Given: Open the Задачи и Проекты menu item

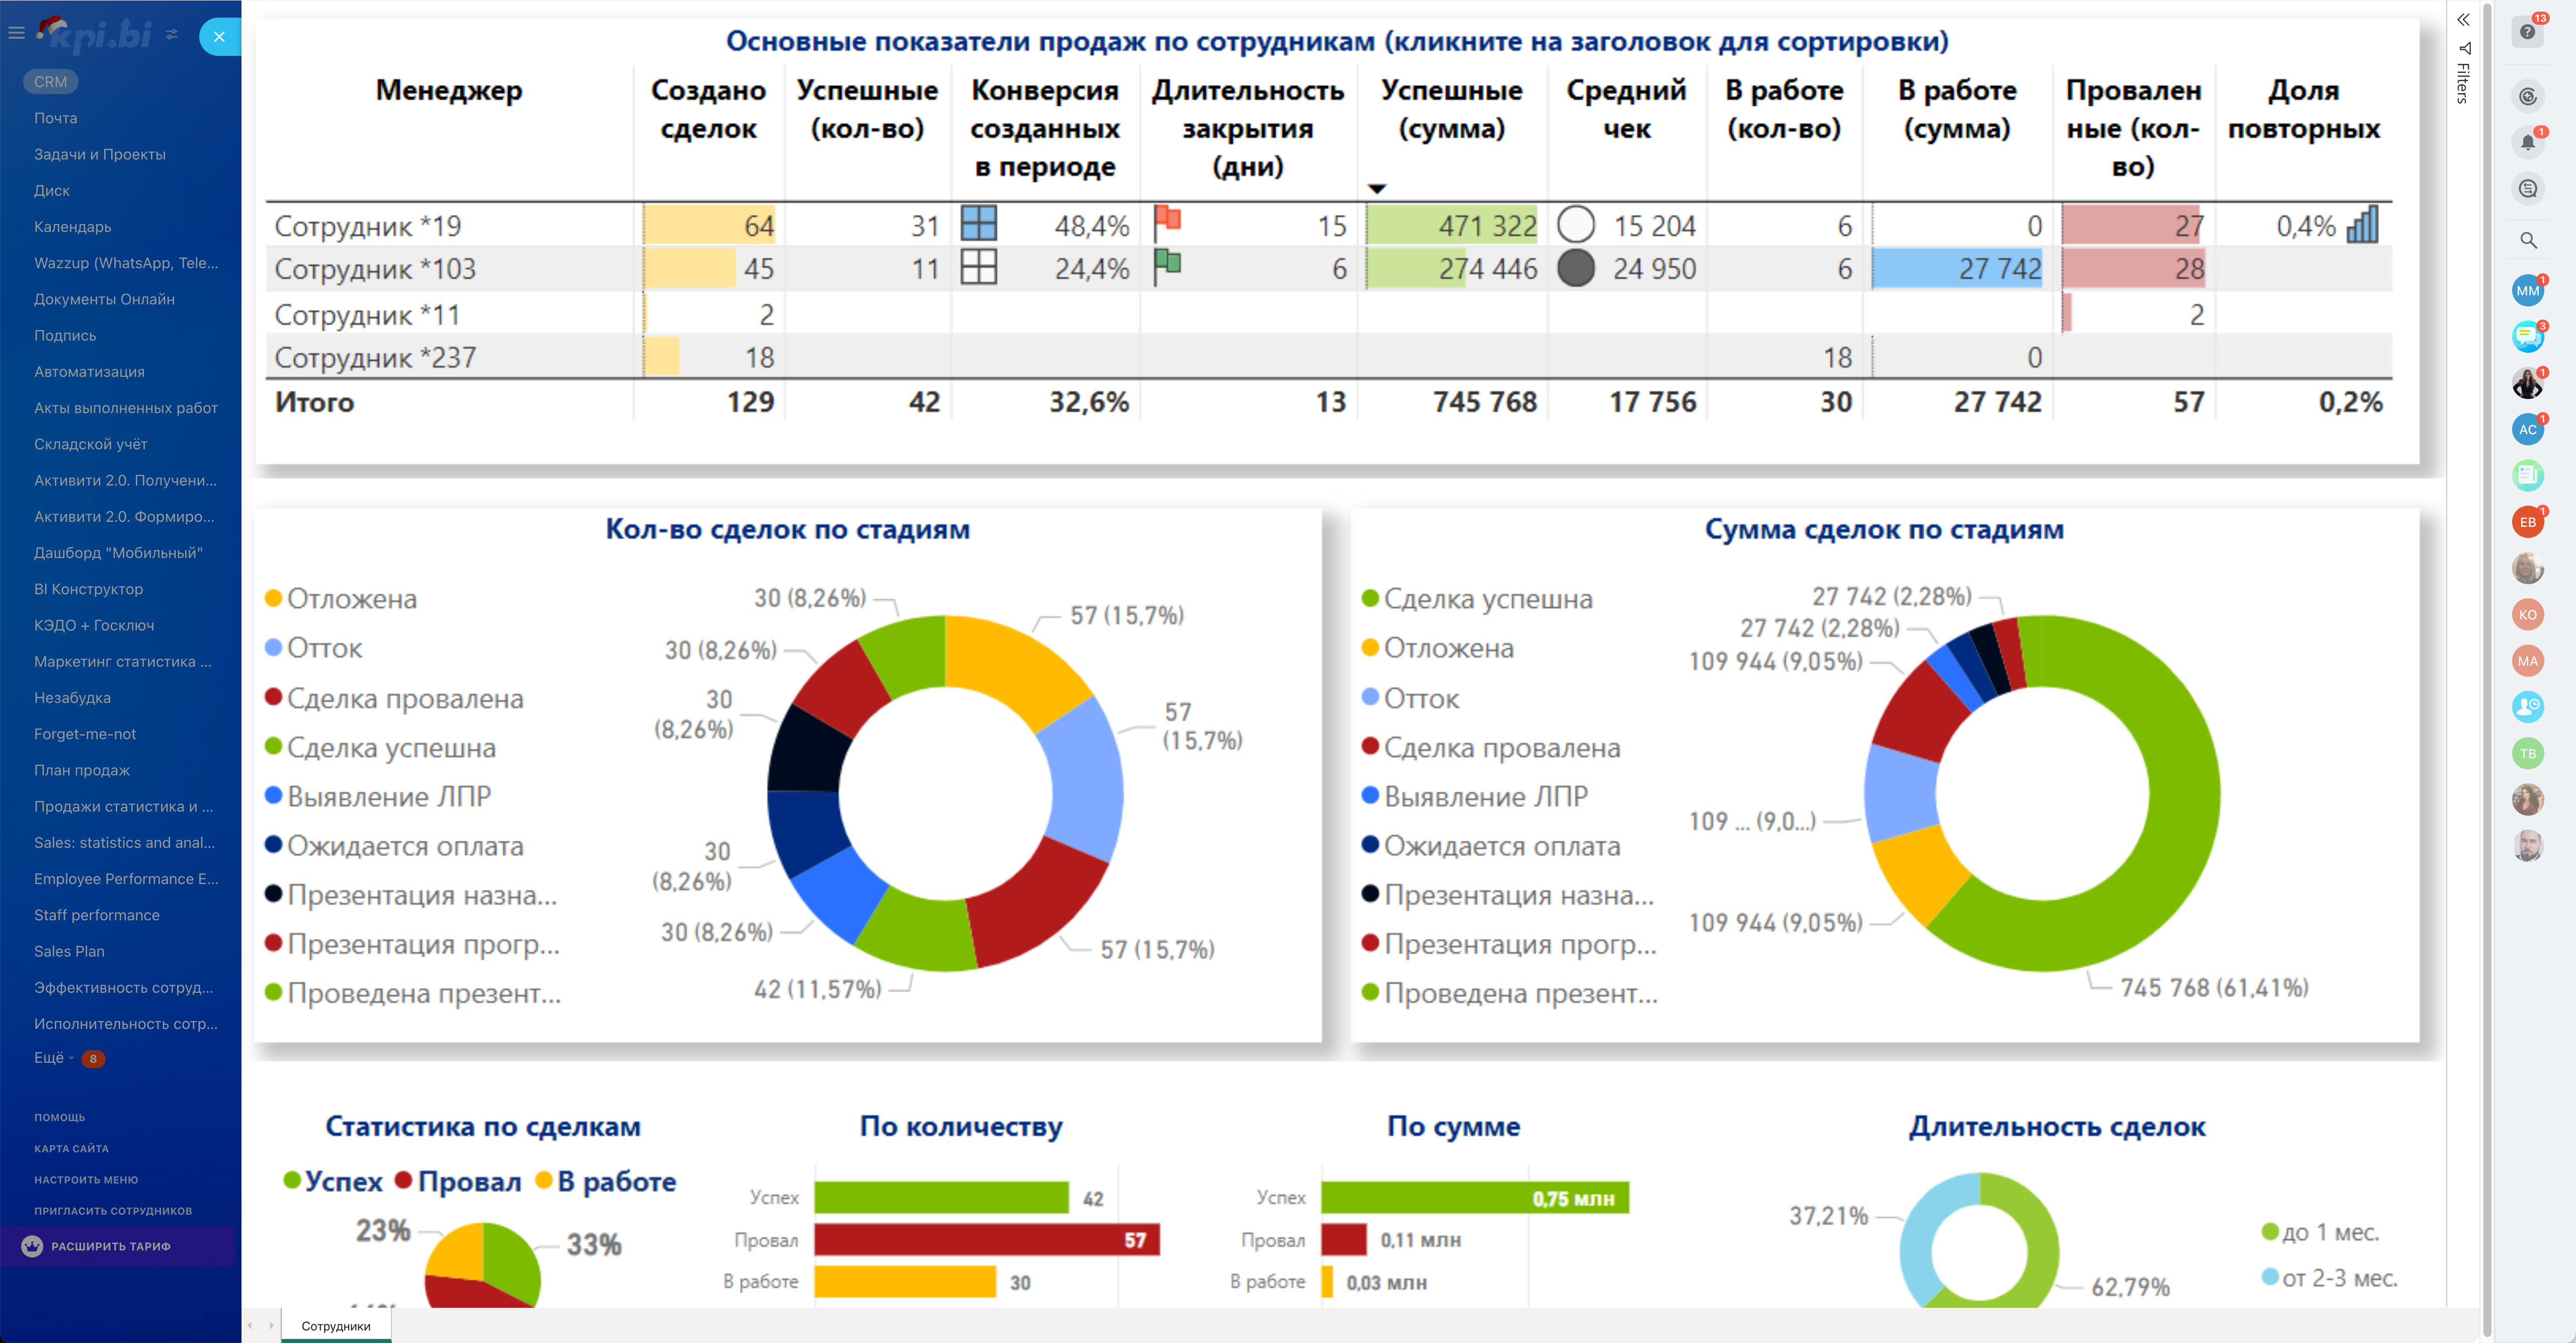Looking at the screenshot, I should point(100,154).
